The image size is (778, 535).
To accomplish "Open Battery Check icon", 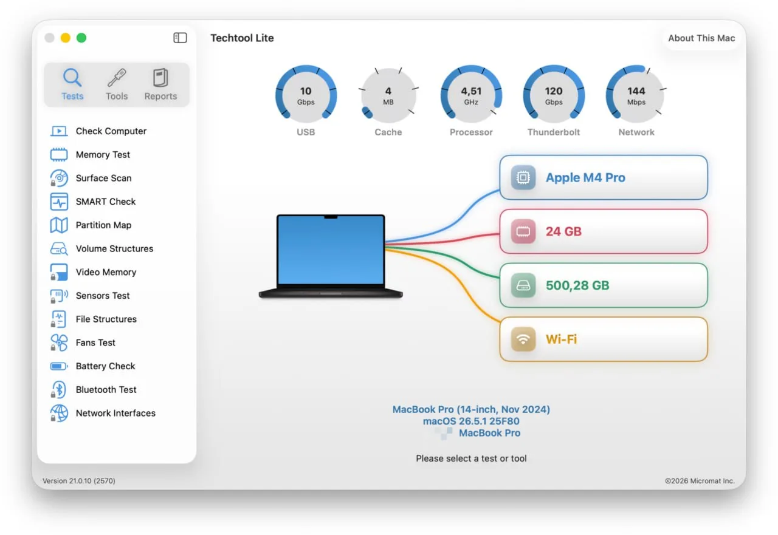I will pyautogui.click(x=59, y=366).
